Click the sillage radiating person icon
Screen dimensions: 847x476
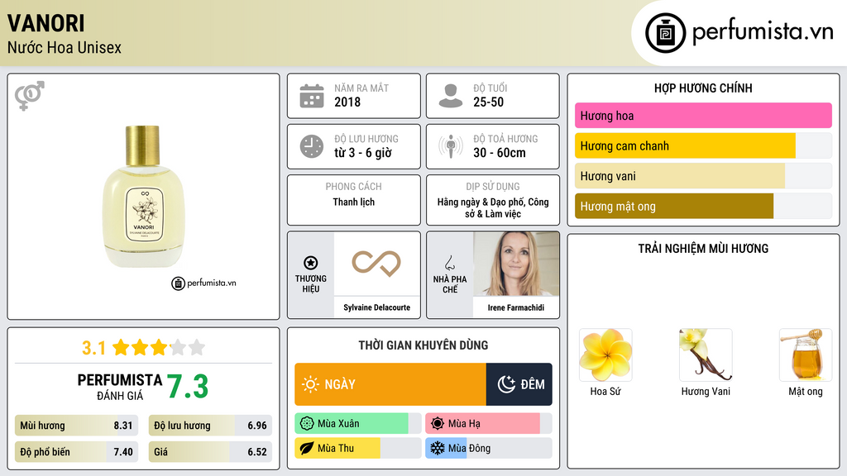(451, 146)
